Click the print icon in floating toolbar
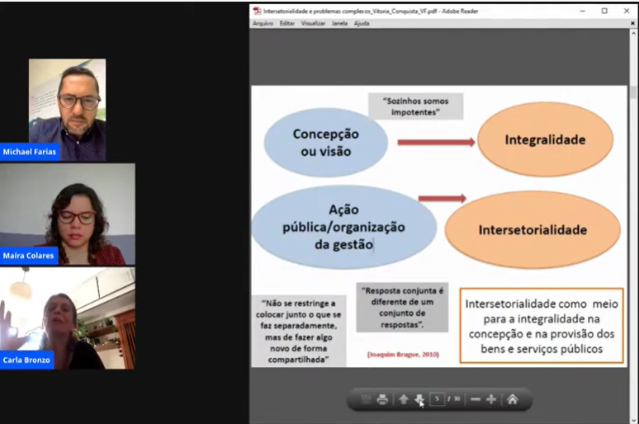639x424 pixels. click(x=382, y=400)
